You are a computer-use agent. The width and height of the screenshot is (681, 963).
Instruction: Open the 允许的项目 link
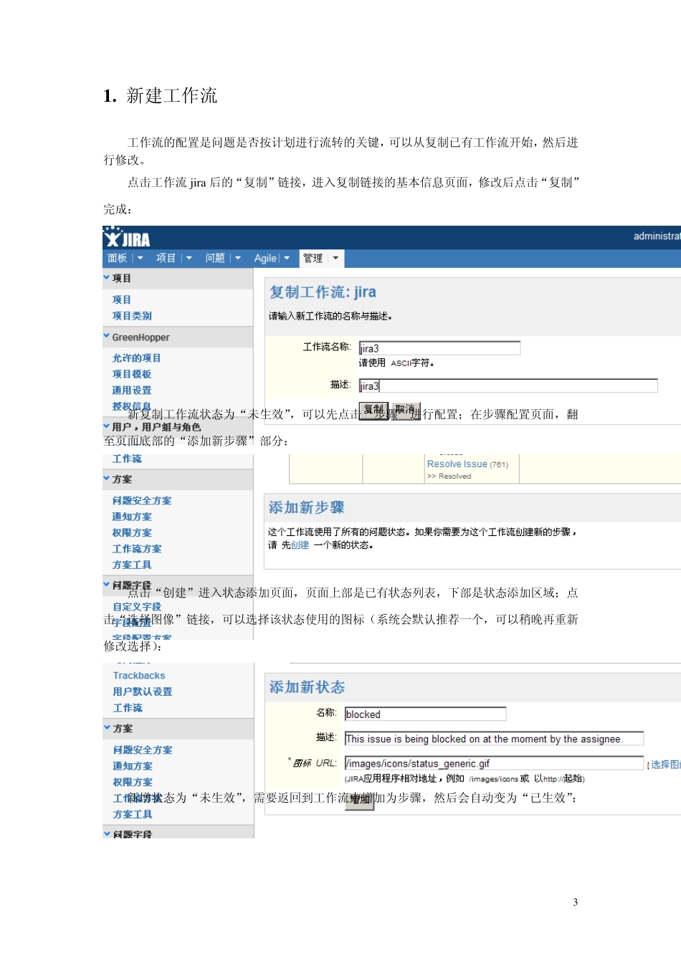[x=136, y=358]
